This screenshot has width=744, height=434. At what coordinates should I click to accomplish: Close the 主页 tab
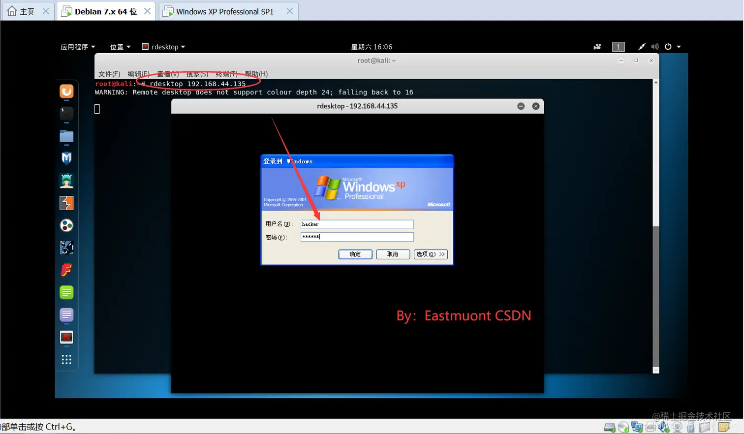pyautogui.click(x=46, y=11)
